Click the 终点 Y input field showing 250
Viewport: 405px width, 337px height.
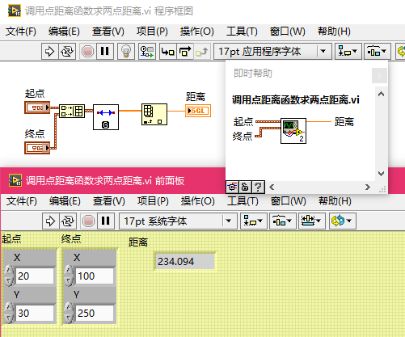[95, 313]
